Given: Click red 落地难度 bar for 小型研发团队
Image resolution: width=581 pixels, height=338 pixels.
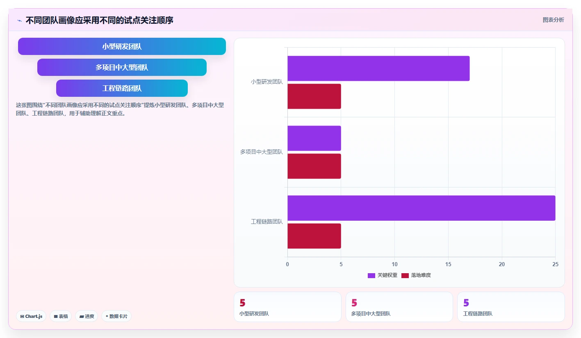Looking at the screenshot, I should pos(314,96).
